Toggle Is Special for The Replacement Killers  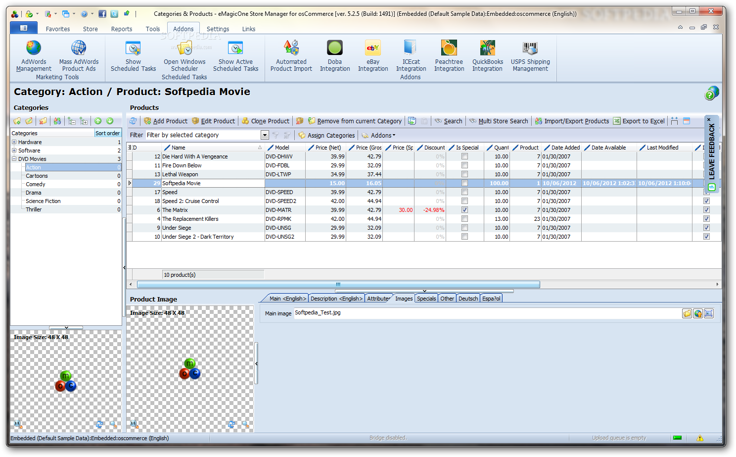click(x=464, y=219)
